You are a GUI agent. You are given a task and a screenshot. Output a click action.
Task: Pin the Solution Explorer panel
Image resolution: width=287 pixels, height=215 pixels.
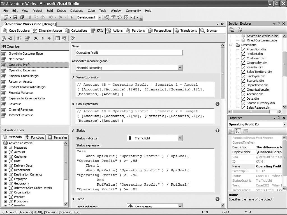pyautogui.click(x=279, y=24)
